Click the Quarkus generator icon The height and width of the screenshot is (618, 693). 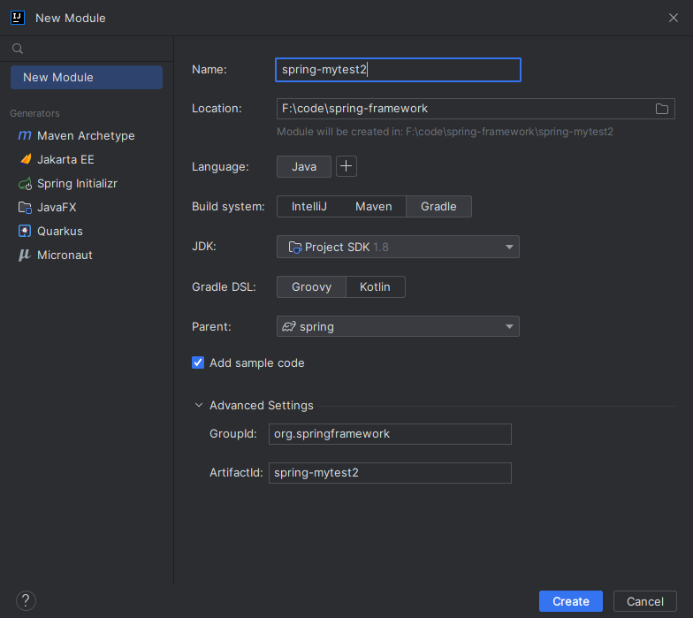point(25,231)
